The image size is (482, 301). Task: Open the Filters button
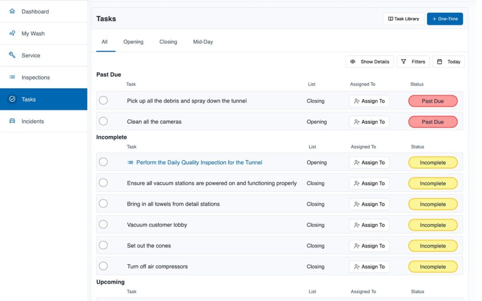click(x=413, y=62)
